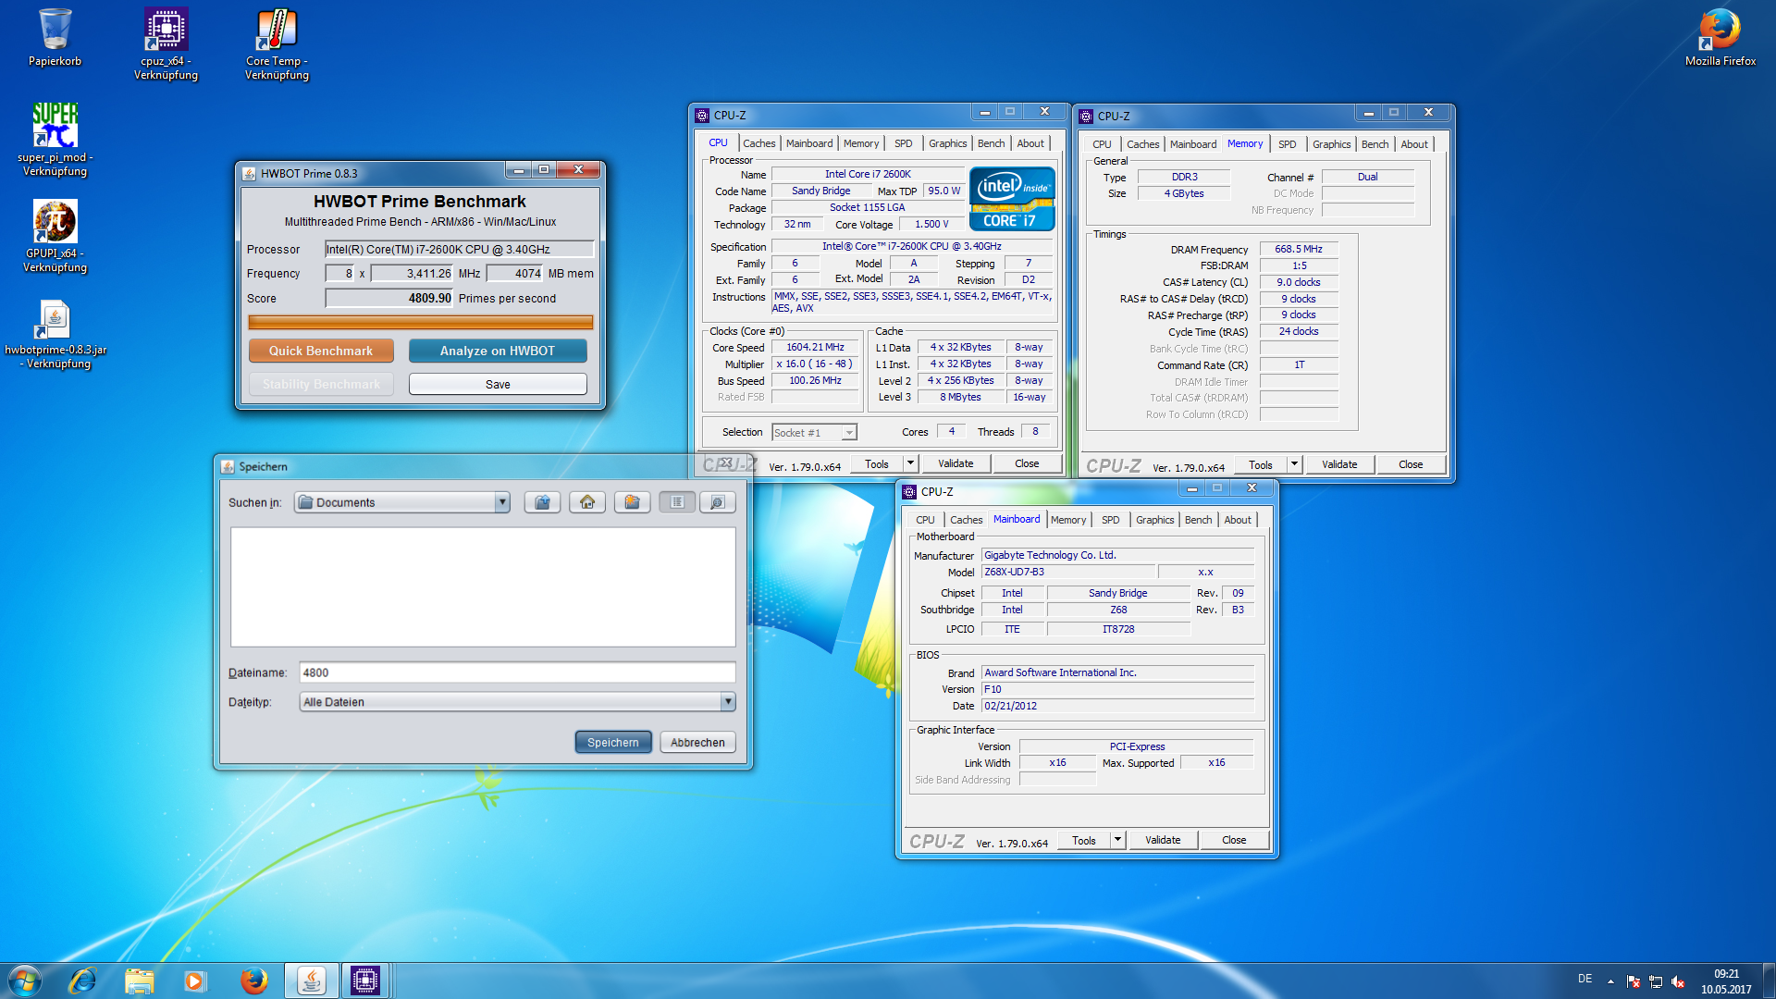Click the muted volume tray icon
The image size is (1776, 999).
pos(1678,981)
